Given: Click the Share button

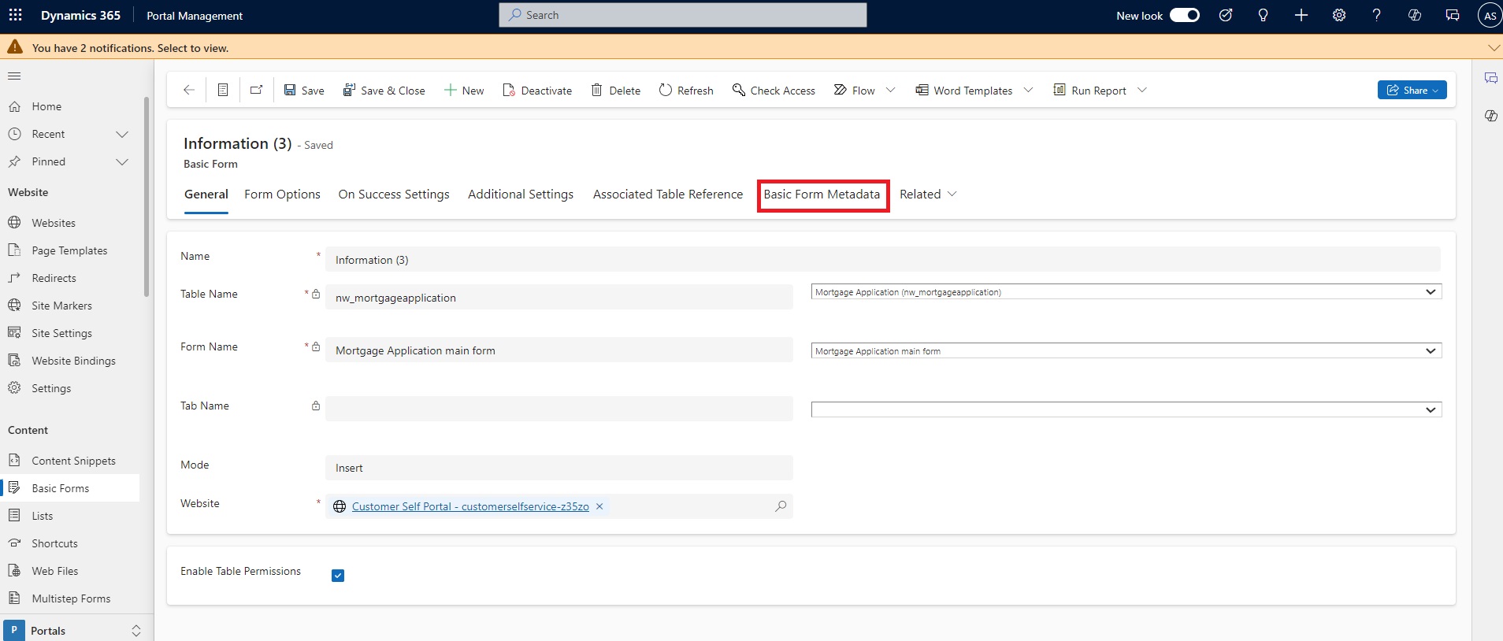Looking at the screenshot, I should tap(1411, 91).
